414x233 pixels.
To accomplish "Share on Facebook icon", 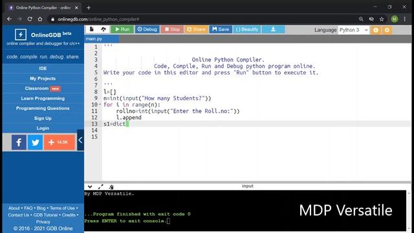I will 19,142.
